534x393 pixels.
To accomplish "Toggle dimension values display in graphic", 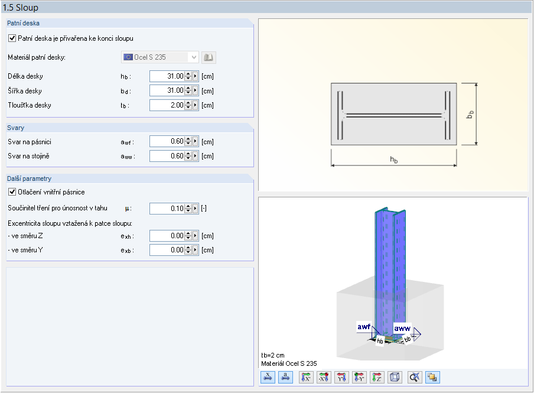I will (268, 377).
